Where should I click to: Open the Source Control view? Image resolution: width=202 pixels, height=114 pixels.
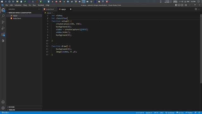point(3,22)
